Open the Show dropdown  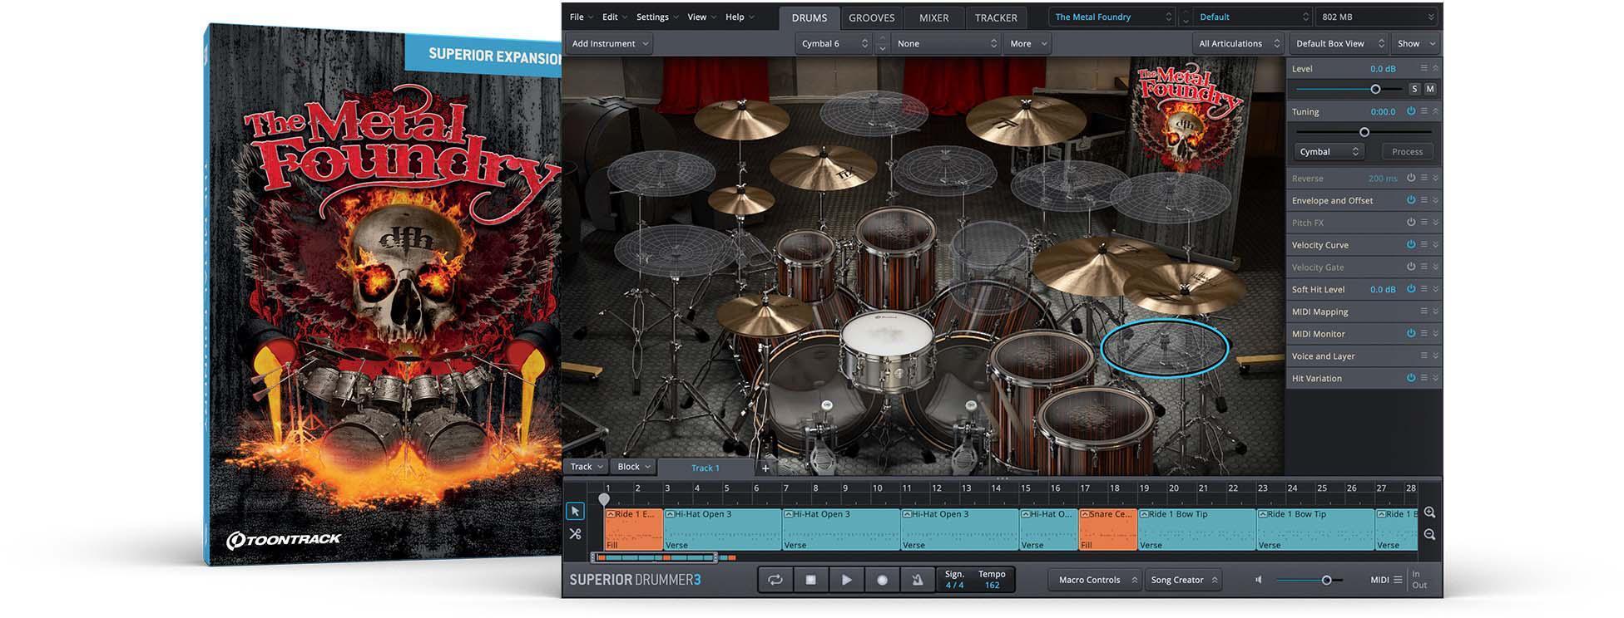(1416, 43)
